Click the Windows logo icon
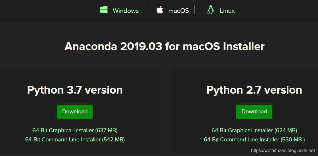The width and height of the screenshot is (318, 156). tap(104, 10)
